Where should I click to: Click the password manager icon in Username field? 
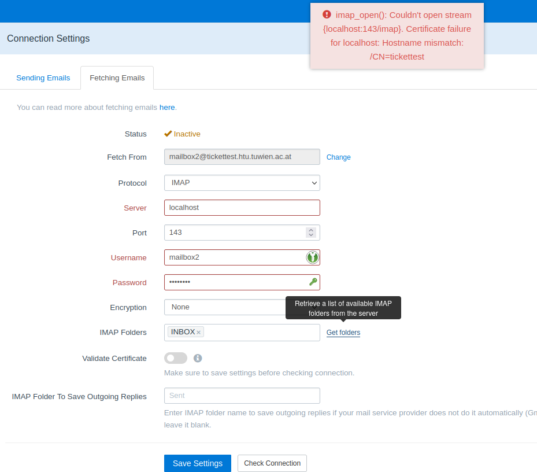(x=312, y=257)
